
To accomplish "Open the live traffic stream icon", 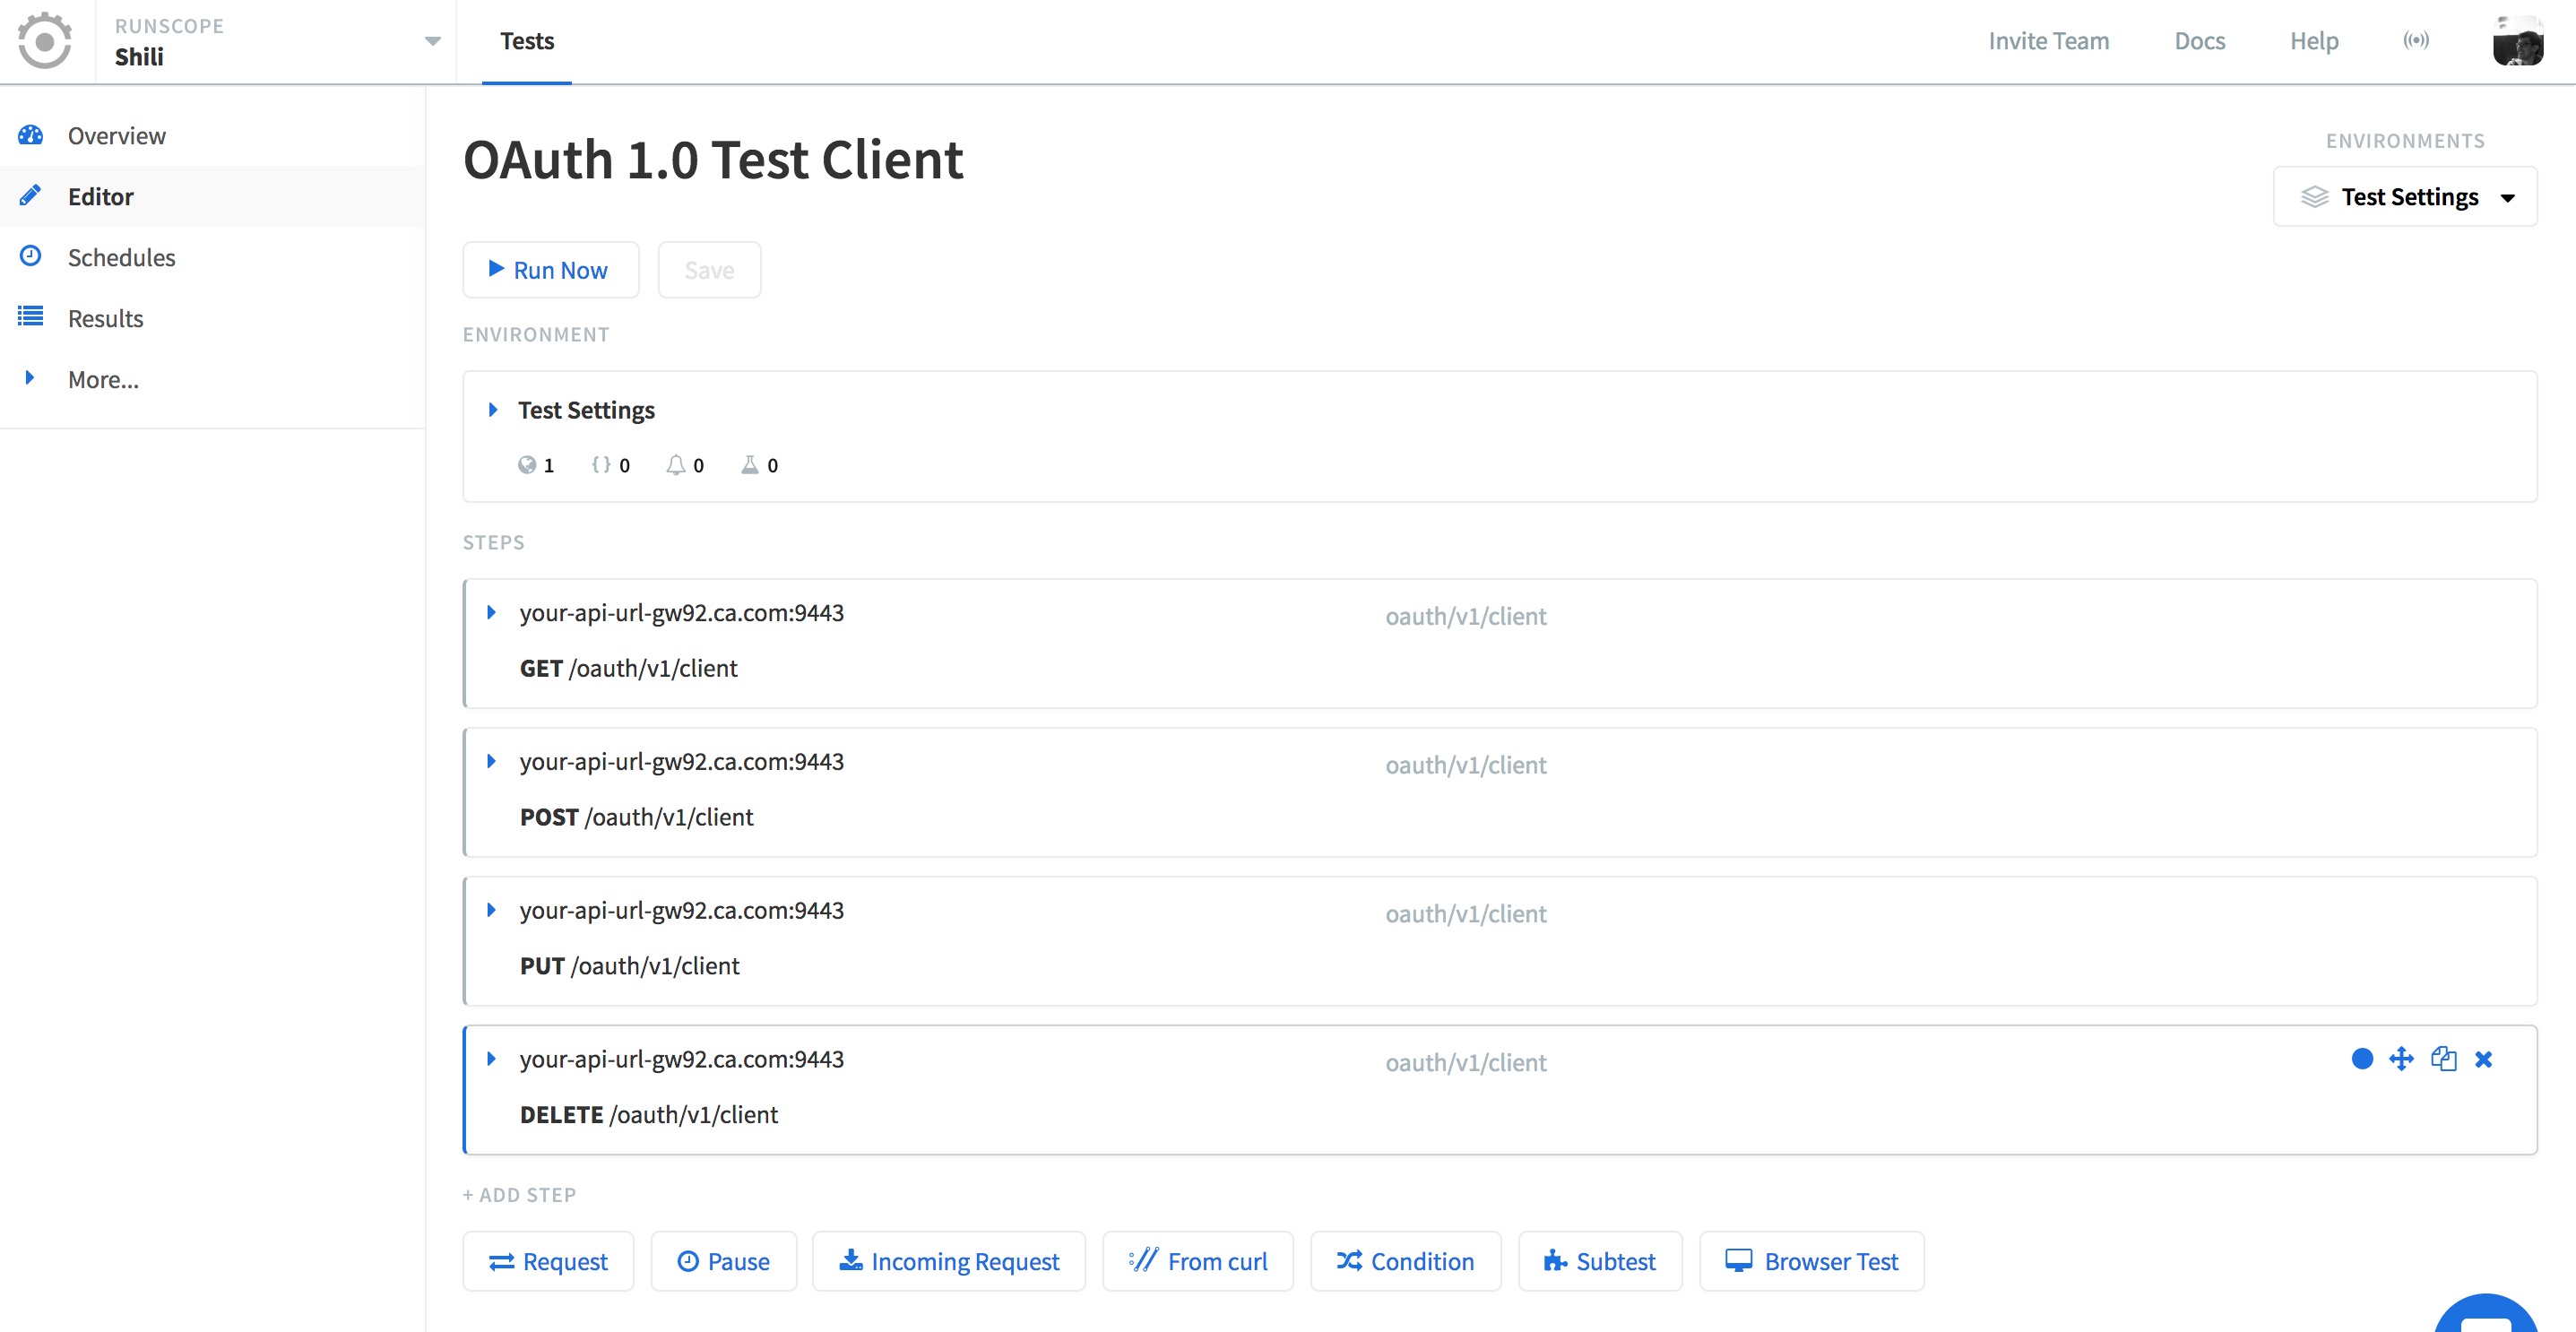I will (x=2416, y=40).
